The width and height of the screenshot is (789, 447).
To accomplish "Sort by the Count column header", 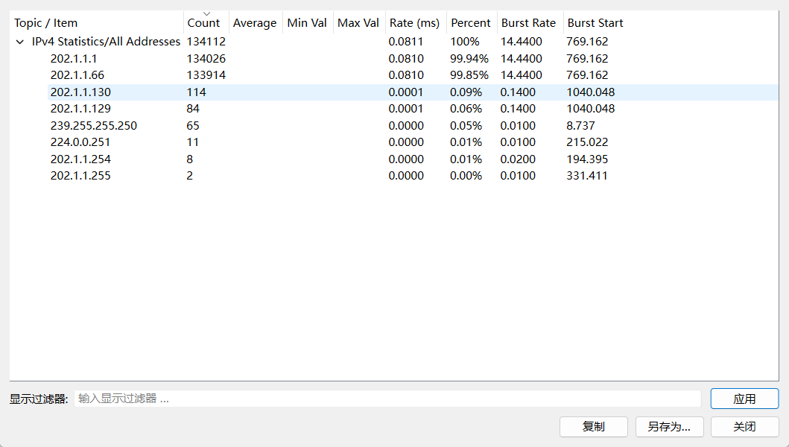I will pyautogui.click(x=206, y=22).
